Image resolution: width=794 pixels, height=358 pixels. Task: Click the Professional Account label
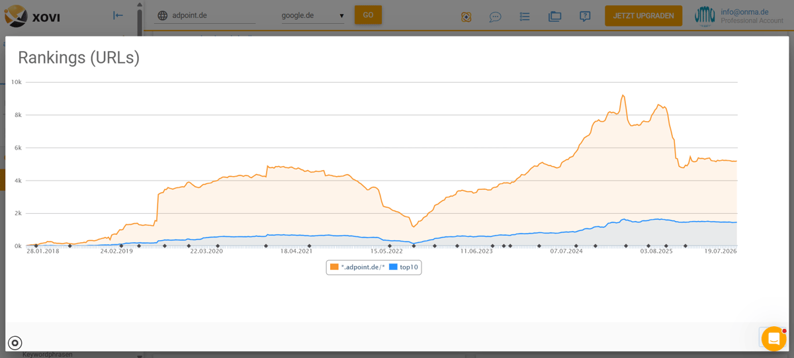pyautogui.click(x=752, y=21)
